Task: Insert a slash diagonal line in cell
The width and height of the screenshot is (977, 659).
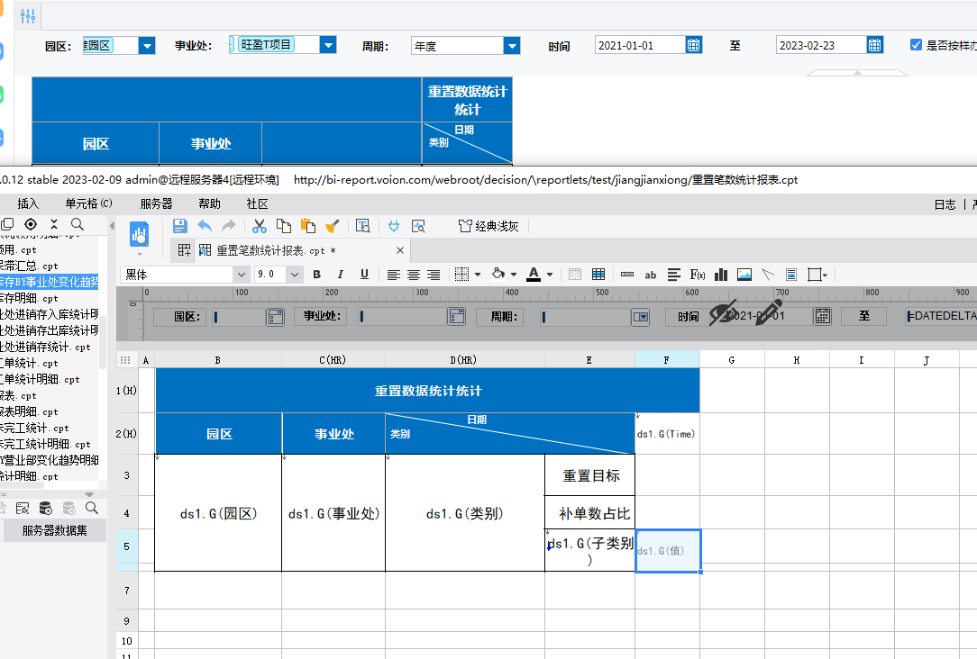Action: [768, 275]
